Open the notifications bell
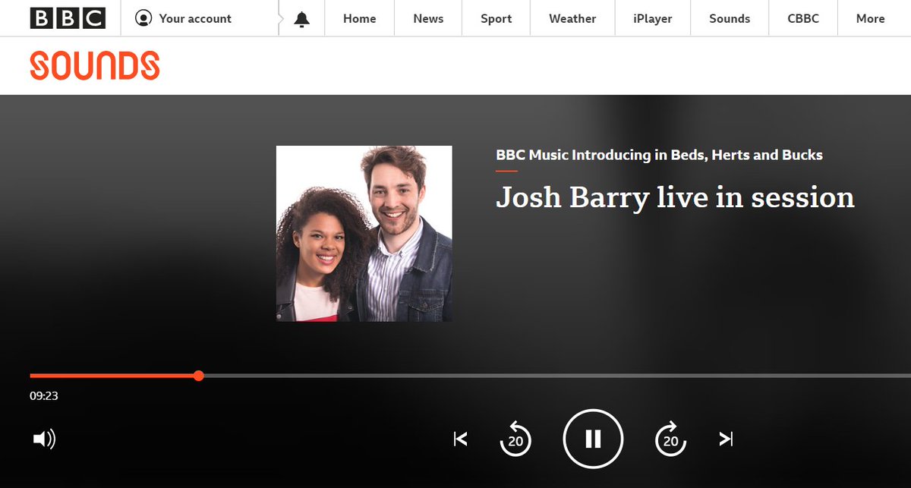This screenshot has width=911, height=488. coord(302,19)
